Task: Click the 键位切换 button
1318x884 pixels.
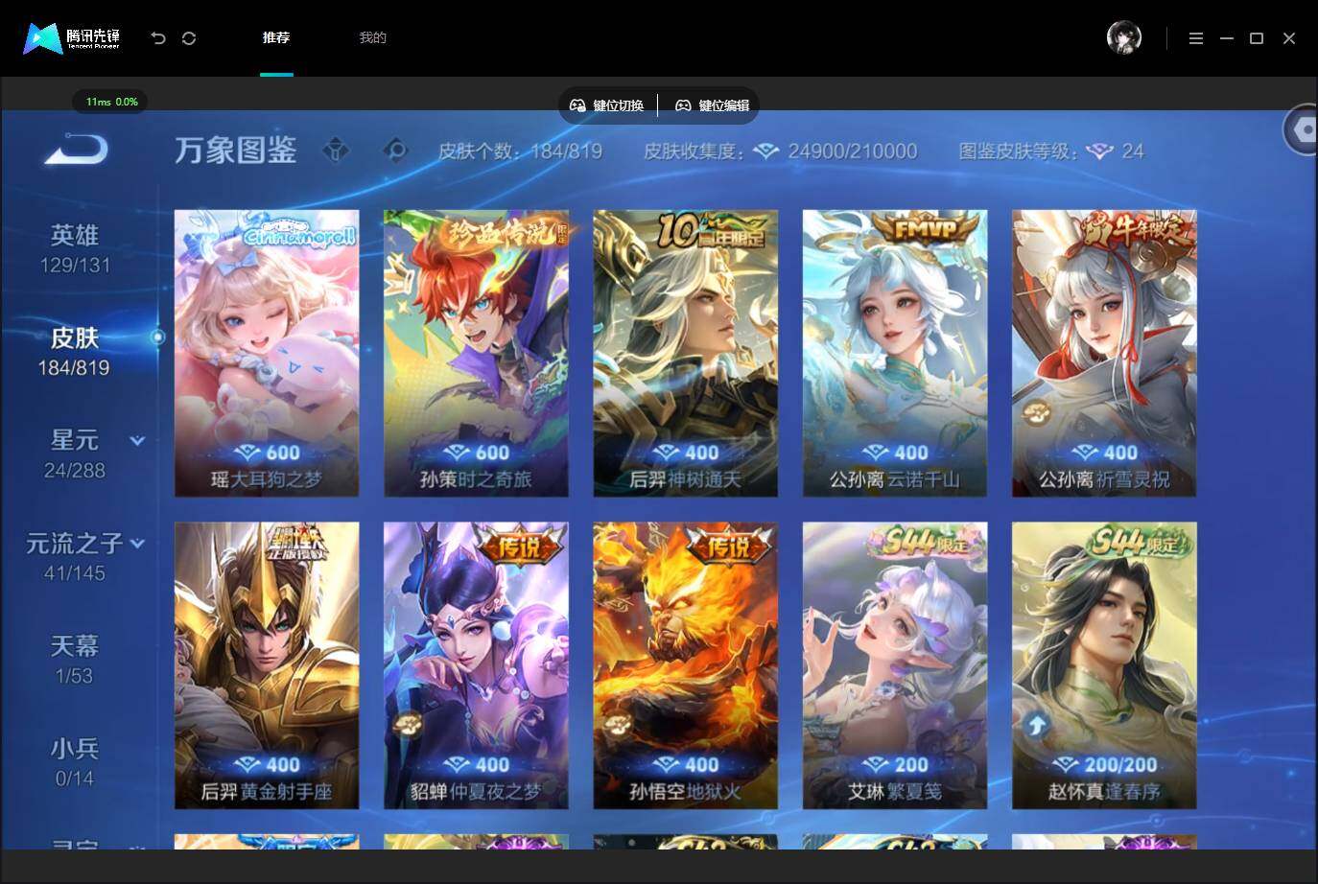Action: (606, 105)
